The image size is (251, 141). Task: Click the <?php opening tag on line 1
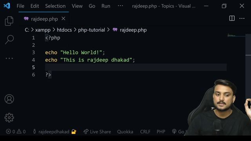[x=53, y=38]
